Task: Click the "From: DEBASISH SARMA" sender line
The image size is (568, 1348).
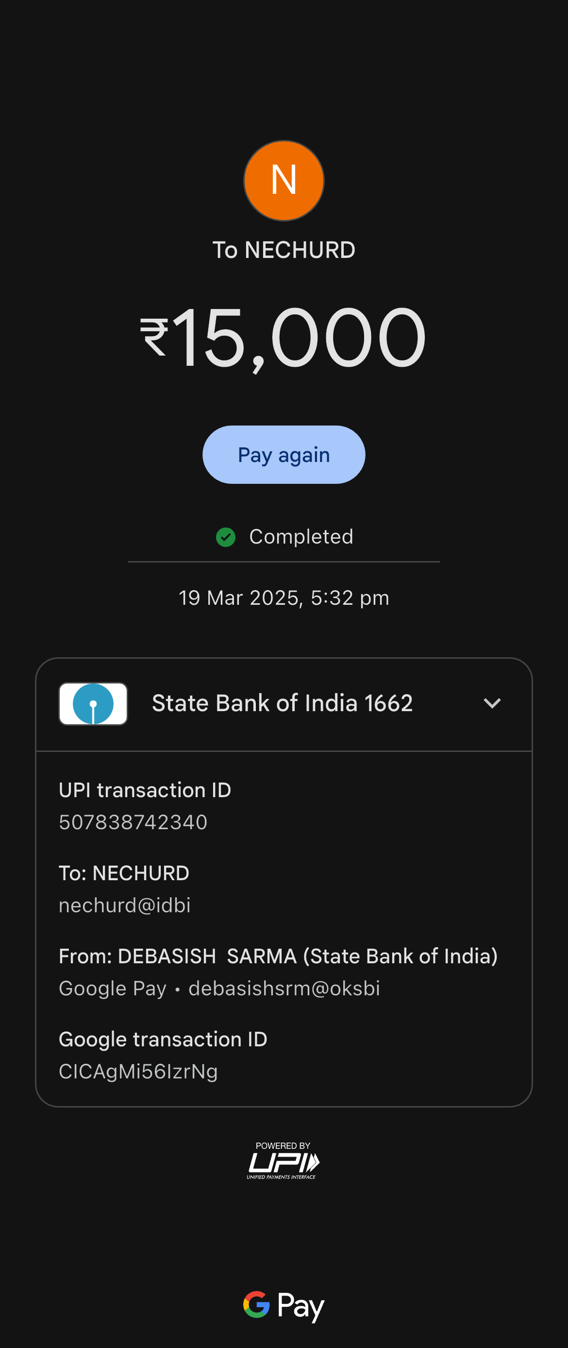Action: tap(278, 956)
